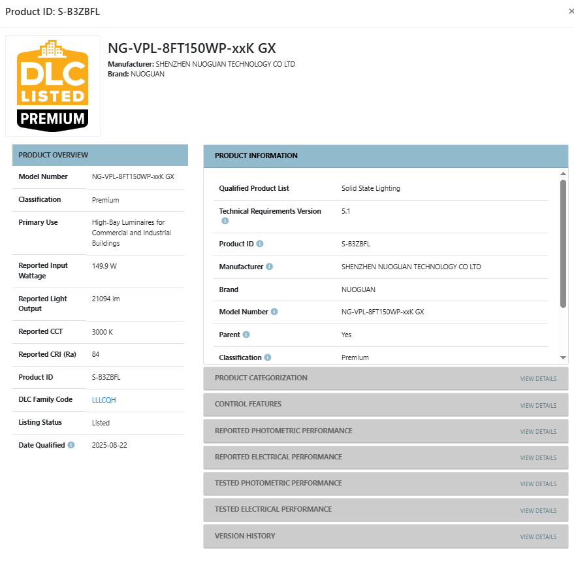574x562 pixels.
Task: Click scroll down arrow in Product Information
Action: (x=563, y=357)
